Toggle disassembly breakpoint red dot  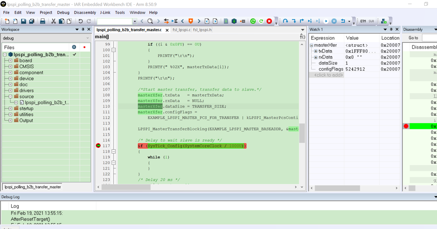pyautogui.click(x=406, y=126)
